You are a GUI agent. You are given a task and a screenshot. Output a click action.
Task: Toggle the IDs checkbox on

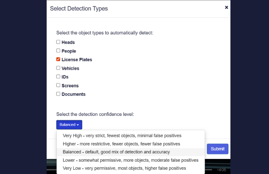tap(58, 77)
